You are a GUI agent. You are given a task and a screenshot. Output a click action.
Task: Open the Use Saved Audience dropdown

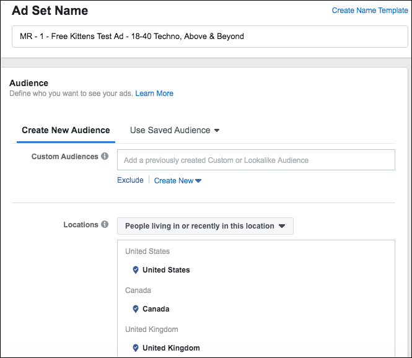pos(175,130)
